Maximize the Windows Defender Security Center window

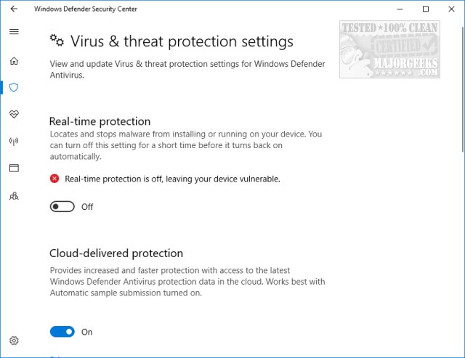click(425, 9)
